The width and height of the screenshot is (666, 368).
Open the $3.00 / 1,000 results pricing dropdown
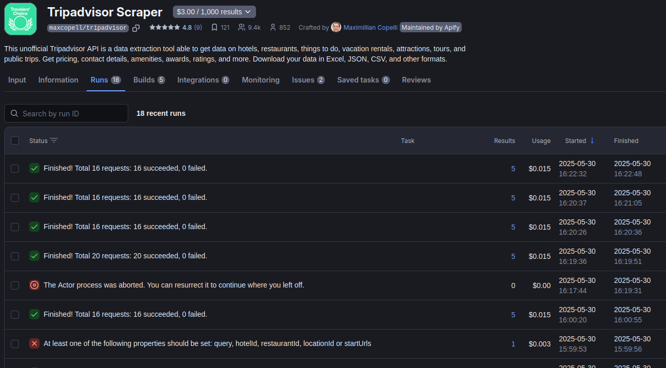pyautogui.click(x=214, y=12)
